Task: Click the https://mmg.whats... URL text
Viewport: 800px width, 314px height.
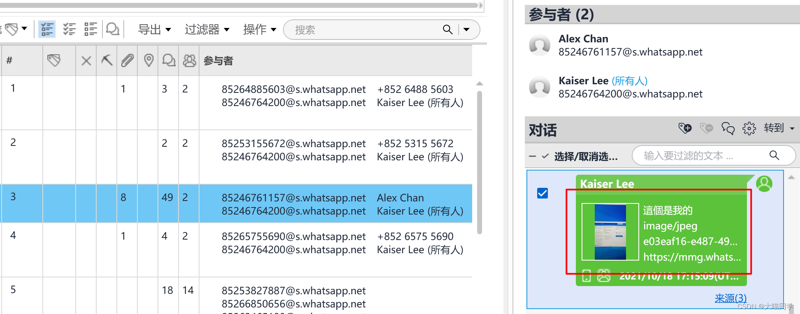Action: 692,257
